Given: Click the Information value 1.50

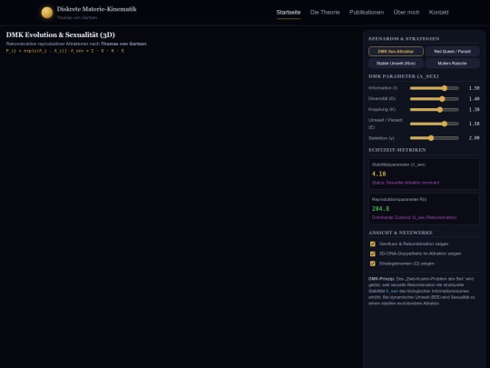Looking at the screenshot, I should (474, 88).
